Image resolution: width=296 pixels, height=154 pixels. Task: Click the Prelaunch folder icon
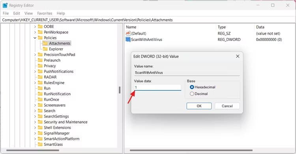point(40,60)
